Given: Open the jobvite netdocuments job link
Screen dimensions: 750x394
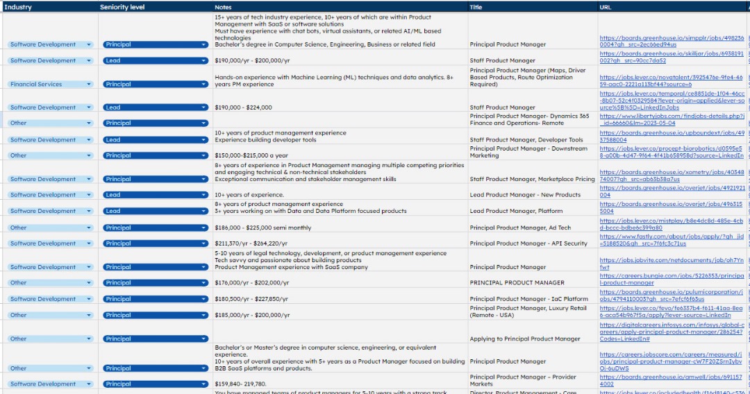Looking at the screenshot, I should (x=672, y=264).
